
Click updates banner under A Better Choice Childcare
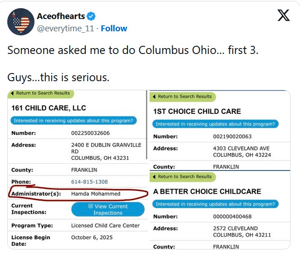tap(216, 204)
